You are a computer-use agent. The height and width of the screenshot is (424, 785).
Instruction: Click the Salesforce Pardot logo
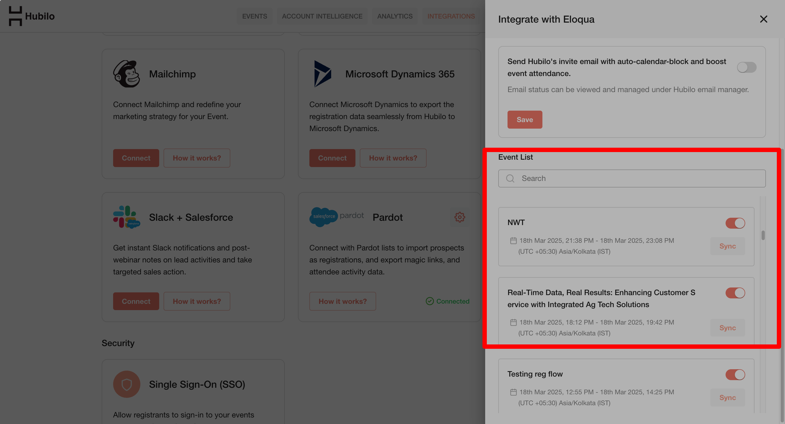click(x=337, y=217)
